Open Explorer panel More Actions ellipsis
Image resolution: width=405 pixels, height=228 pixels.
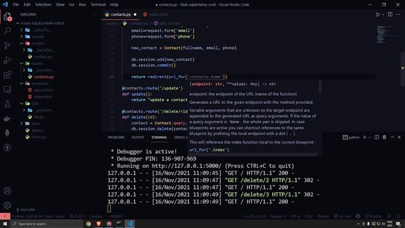coord(94,15)
